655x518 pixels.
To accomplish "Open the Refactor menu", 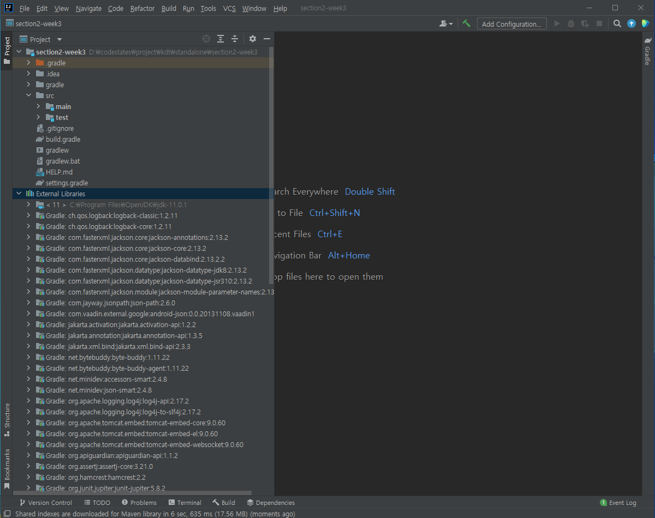I will [142, 8].
